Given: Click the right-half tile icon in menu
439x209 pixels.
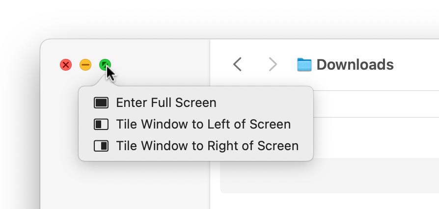Looking at the screenshot, I should pyautogui.click(x=101, y=146).
